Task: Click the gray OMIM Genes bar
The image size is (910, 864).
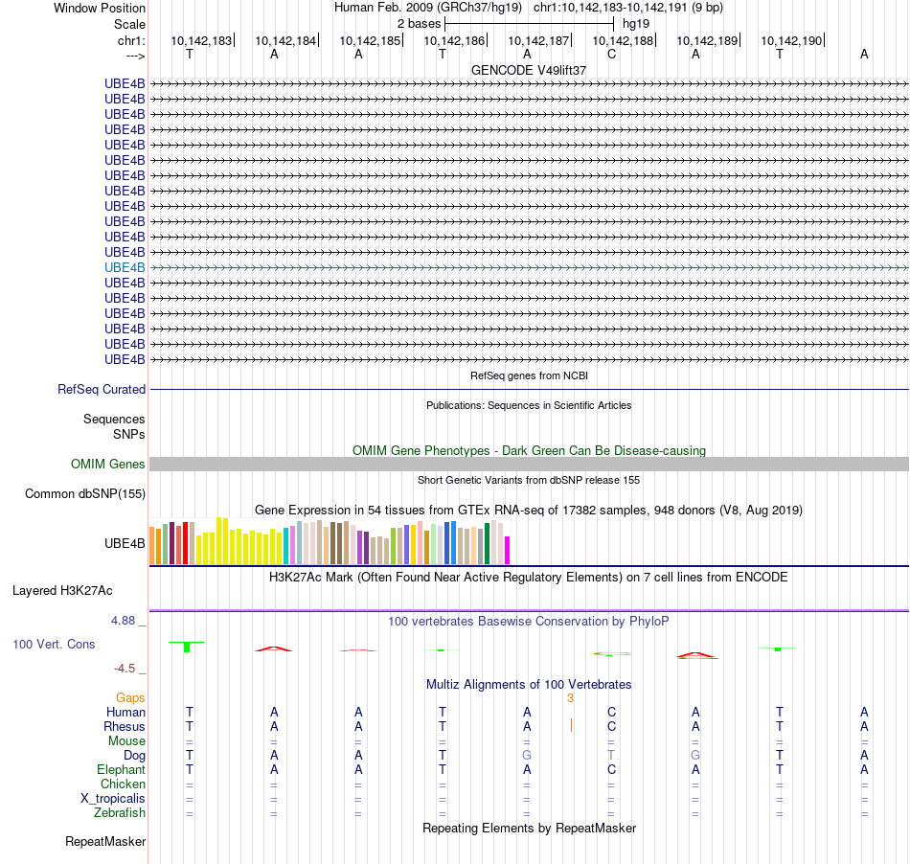Action: coord(529,465)
